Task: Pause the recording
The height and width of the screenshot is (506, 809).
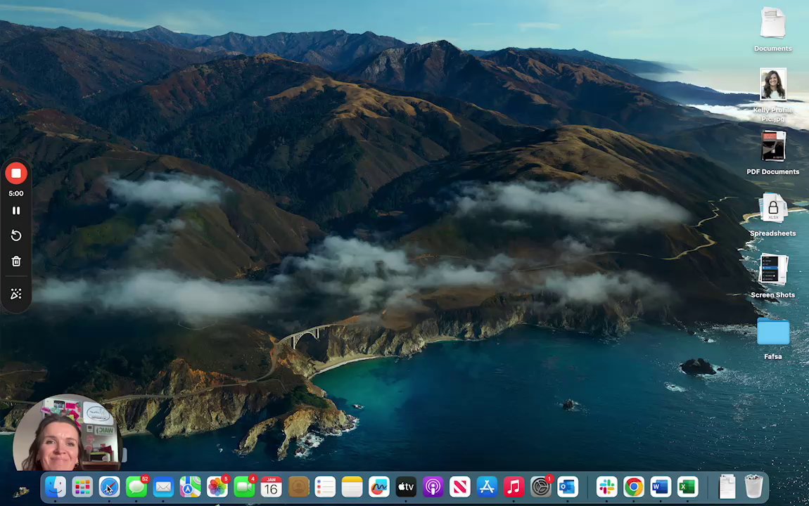Action: [16, 211]
